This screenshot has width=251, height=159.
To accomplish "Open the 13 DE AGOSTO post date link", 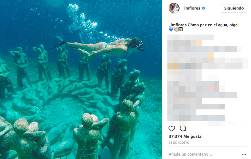I will click(x=179, y=142).
